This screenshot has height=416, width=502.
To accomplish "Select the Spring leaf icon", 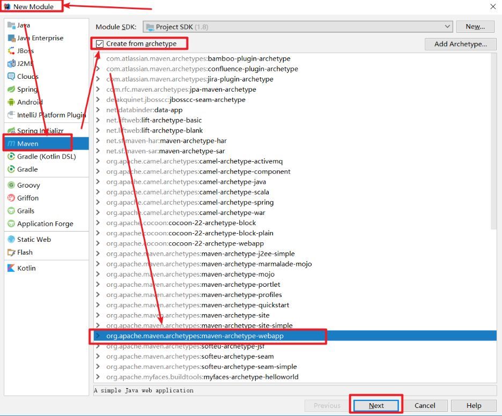I will pos(11,90).
